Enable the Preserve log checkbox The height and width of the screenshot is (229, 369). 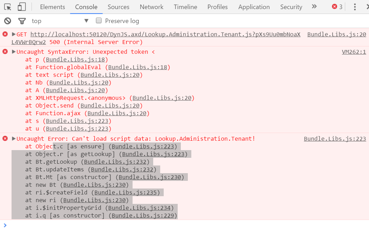tap(99, 21)
